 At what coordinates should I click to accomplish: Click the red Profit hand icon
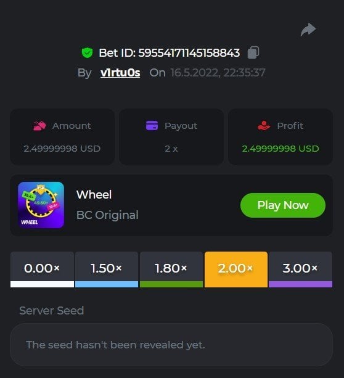264,126
